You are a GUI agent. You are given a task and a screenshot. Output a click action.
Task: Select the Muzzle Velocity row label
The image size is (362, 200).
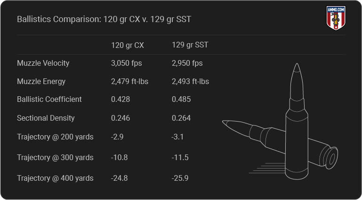(43, 63)
